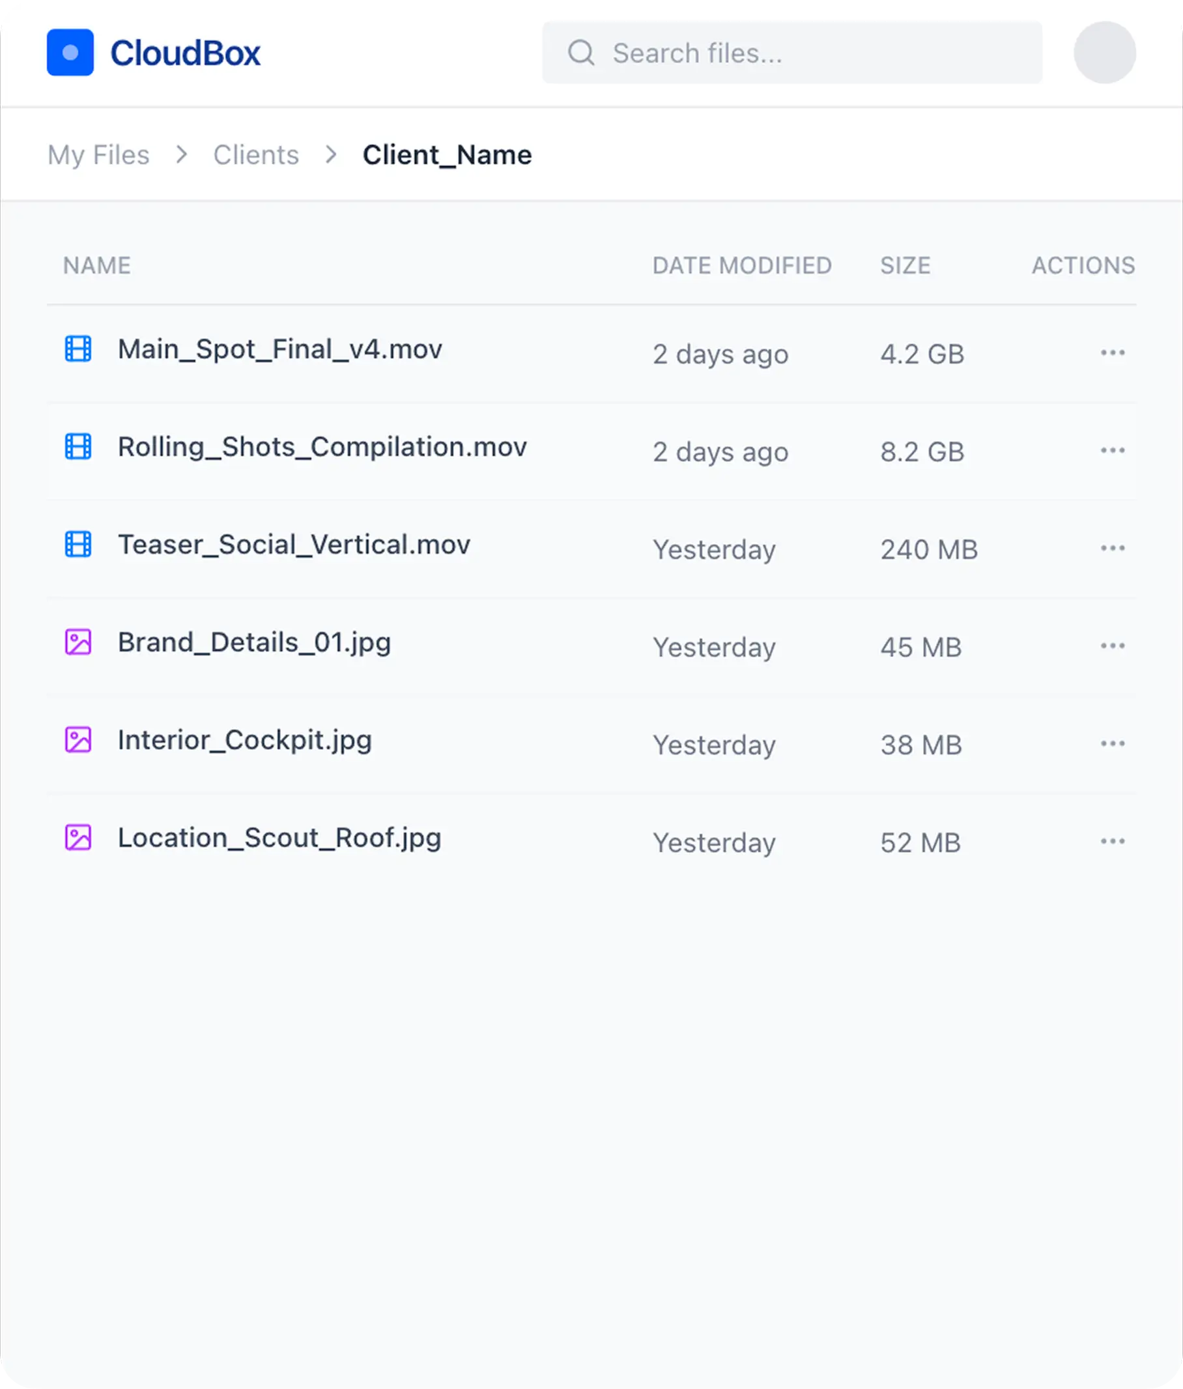1183x1389 pixels.
Task: Sort by the NAME column header
Action: coord(97,265)
